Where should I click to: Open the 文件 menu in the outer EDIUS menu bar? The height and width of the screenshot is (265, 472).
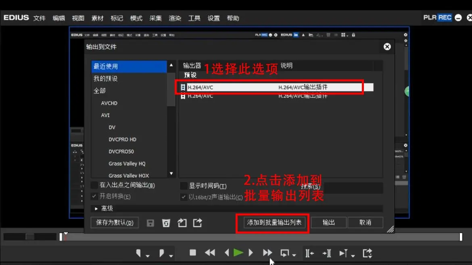click(40, 19)
